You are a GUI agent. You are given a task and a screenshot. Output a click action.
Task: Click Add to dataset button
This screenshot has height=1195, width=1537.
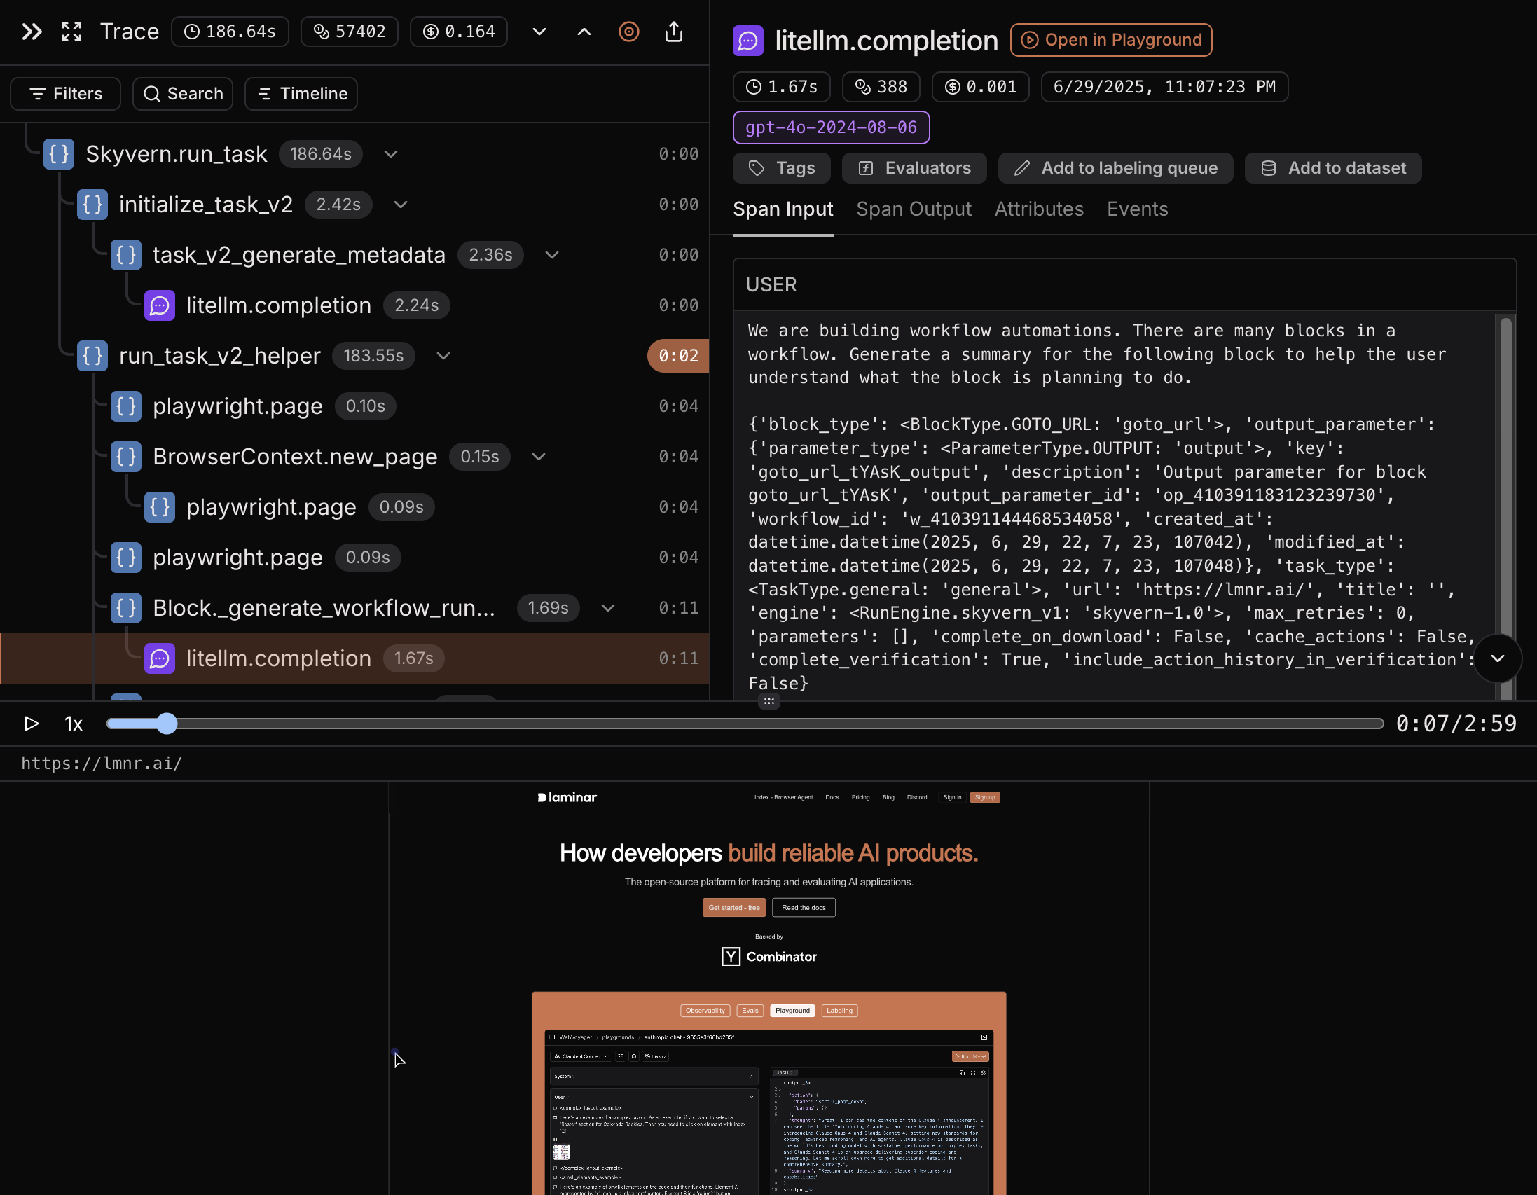click(x=1333, y=168)
